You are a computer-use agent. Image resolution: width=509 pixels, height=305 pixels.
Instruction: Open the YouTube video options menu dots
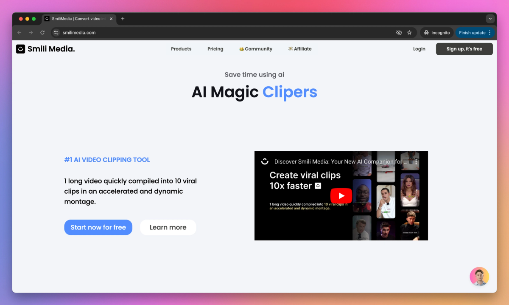tap(417, 162)
